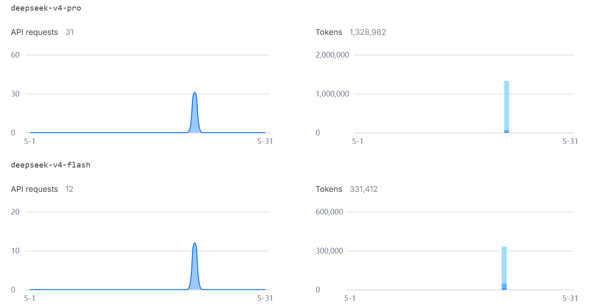Click the "300,000" y-axis label
Viewport: 591px width, 307px height.
click(329, 251)
